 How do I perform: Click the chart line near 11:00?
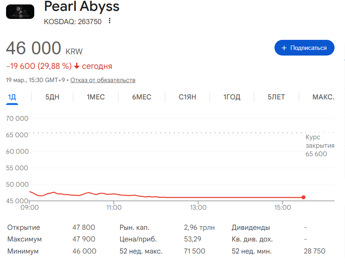tap(114, 194)
